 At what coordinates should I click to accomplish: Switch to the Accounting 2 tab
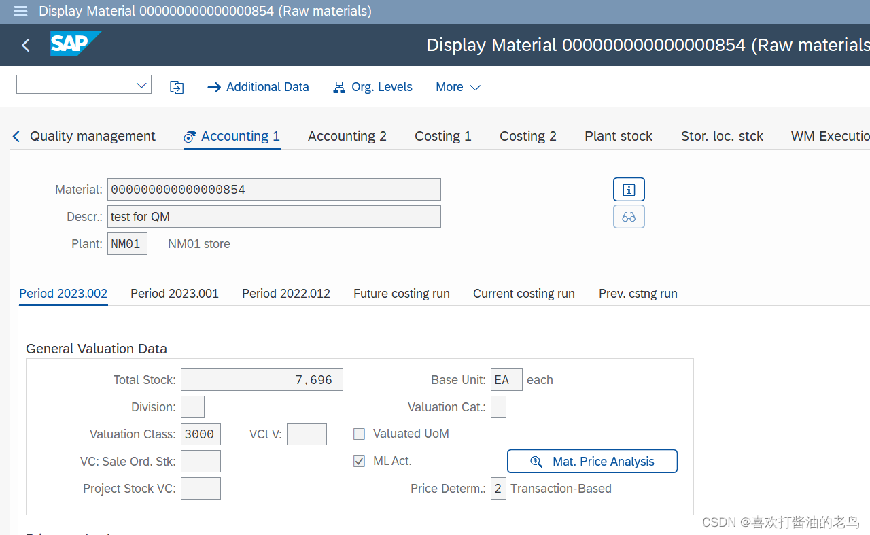point(347,136)
